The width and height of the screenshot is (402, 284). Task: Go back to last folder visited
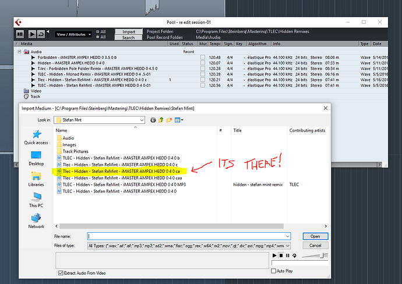pos(153,120)
